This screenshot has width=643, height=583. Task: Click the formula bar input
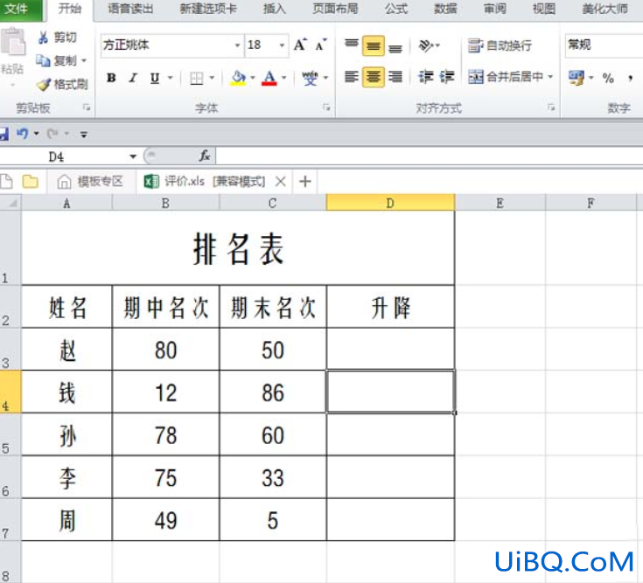pyautogui.click(x=429, y=156)
